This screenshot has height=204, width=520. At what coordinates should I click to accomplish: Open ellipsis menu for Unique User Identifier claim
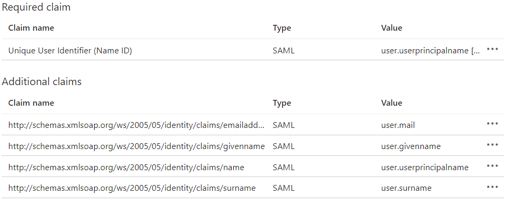pyautogui.click(x=492, y=49)
